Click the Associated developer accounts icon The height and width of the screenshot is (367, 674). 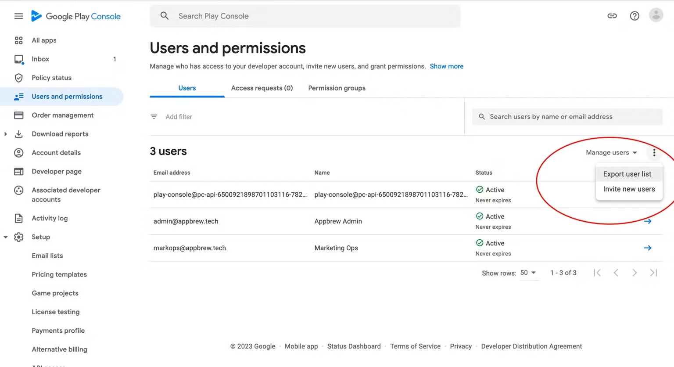coord(18,190)
